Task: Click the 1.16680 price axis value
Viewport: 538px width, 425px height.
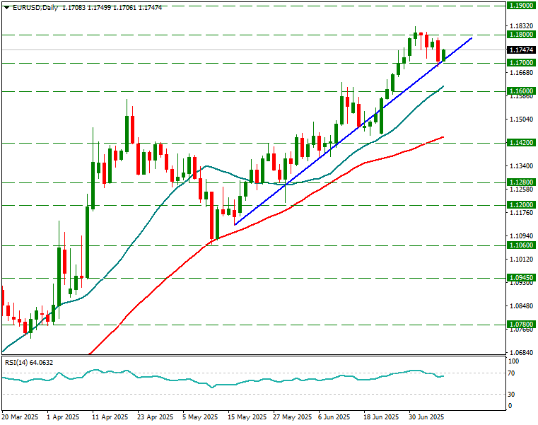Action: click(x=522, y=72)
